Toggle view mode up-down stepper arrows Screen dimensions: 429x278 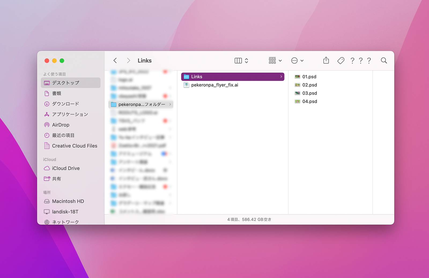246,61
